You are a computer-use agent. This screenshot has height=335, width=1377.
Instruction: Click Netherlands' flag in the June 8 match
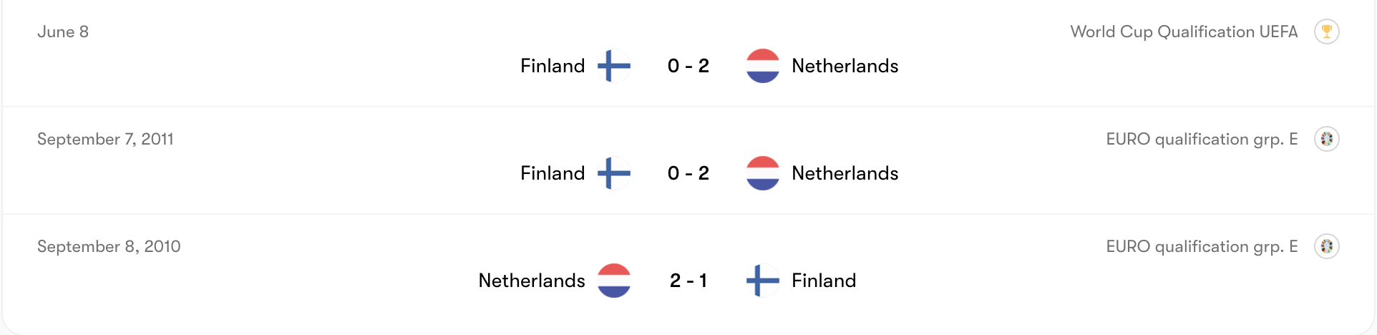point(762,66)
